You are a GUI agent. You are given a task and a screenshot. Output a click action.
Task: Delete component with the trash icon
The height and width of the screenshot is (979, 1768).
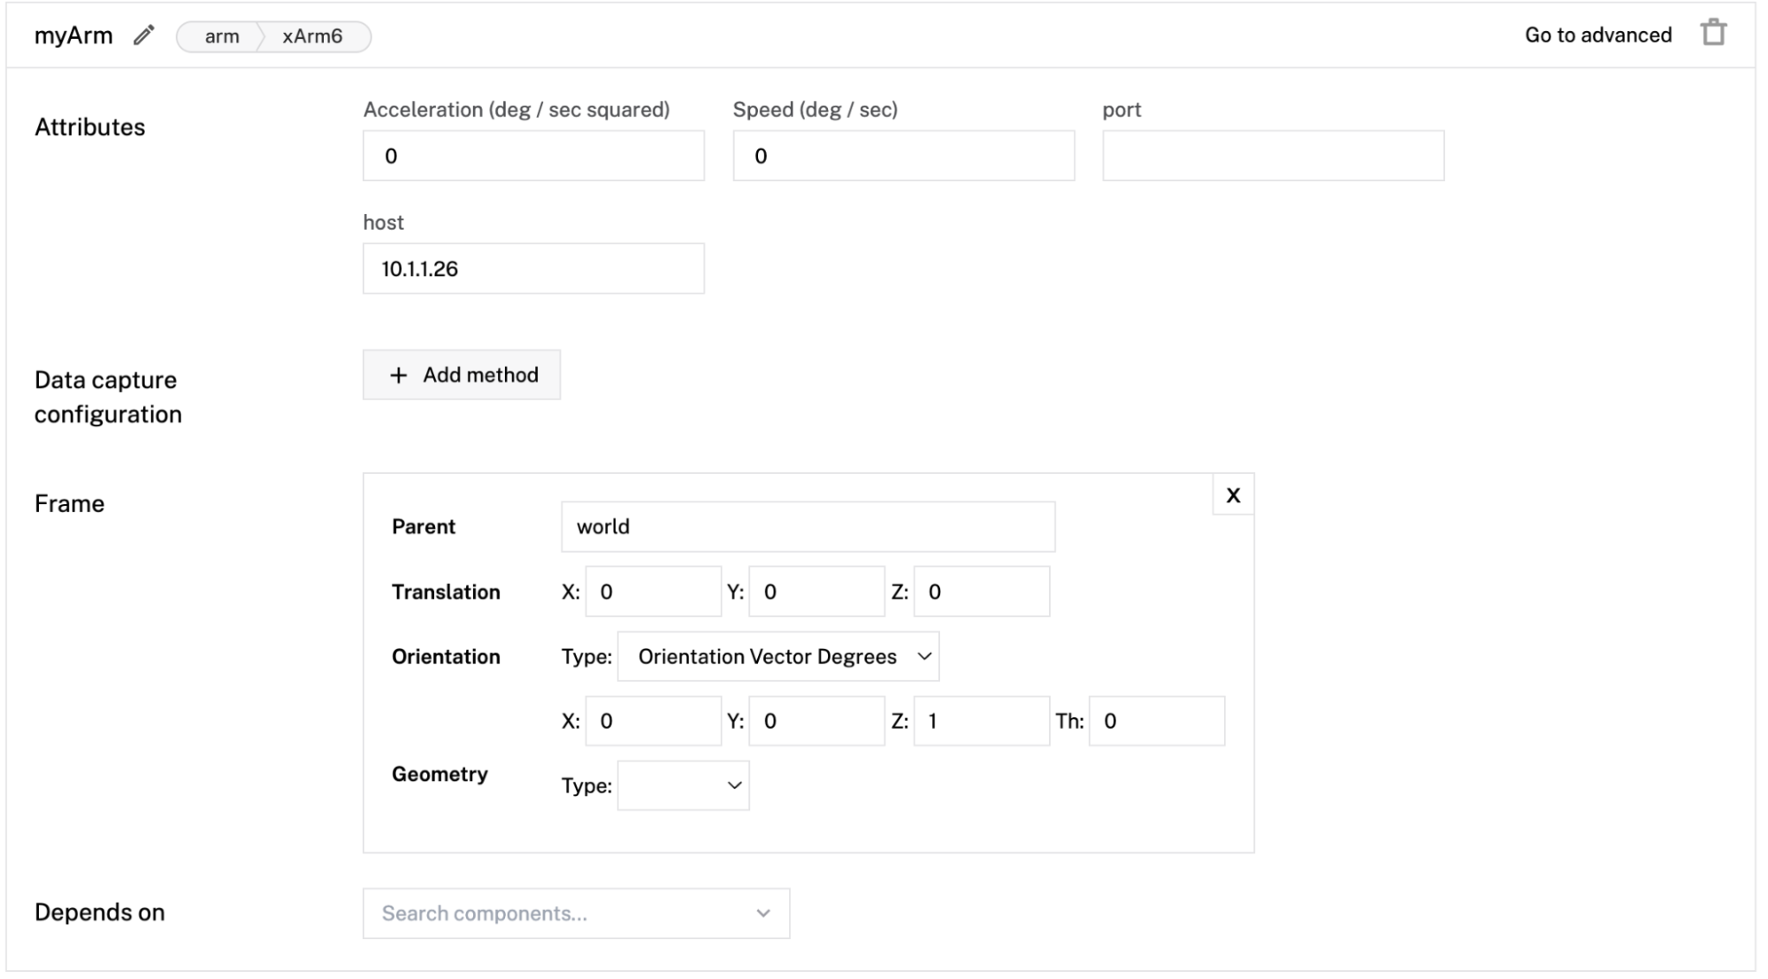pos(1712,34)
